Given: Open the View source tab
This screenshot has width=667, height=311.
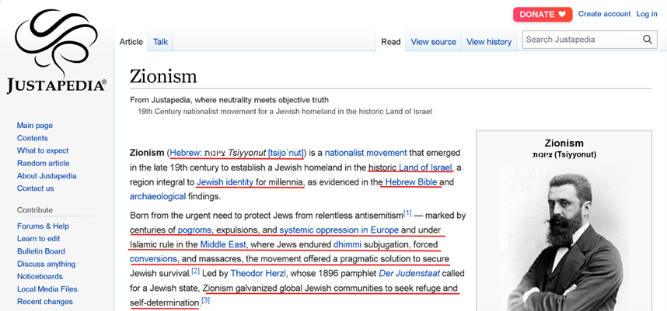Looking at the screenshot, I should point(433,42).
